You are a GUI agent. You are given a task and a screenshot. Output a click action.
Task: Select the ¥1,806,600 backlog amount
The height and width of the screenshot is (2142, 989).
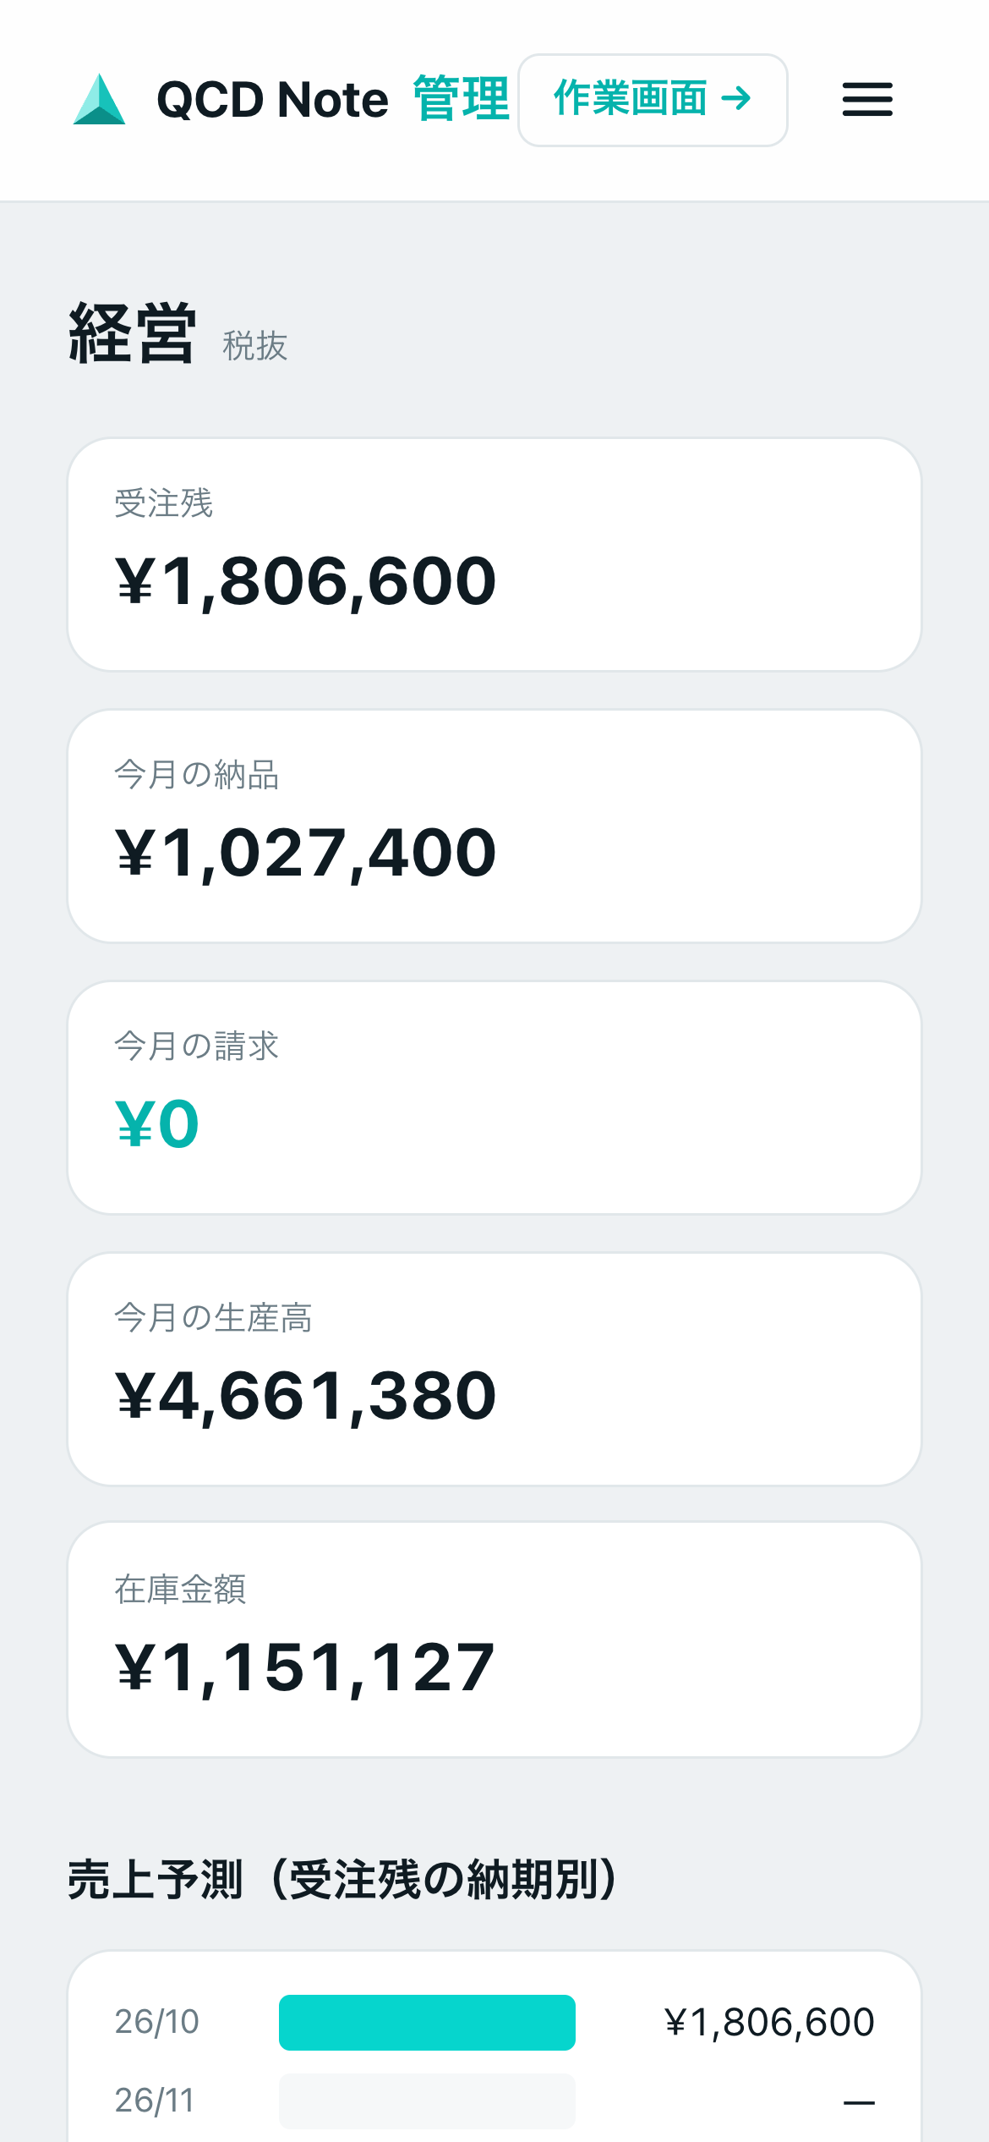pos(306,582)
